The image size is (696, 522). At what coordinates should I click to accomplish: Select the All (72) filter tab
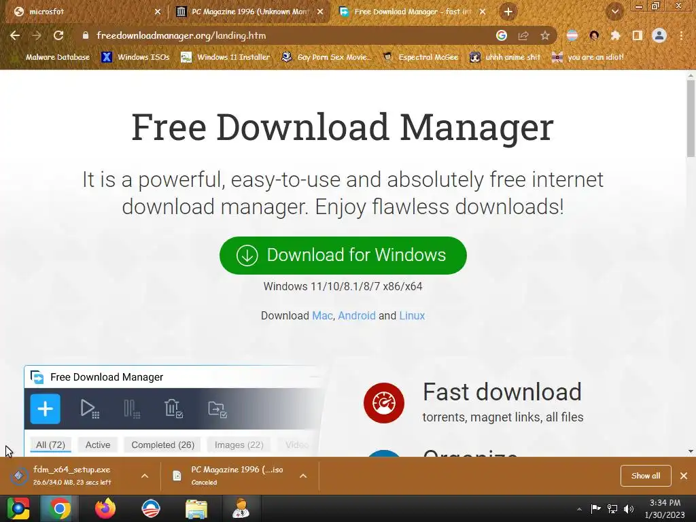[x=50, y=445]
